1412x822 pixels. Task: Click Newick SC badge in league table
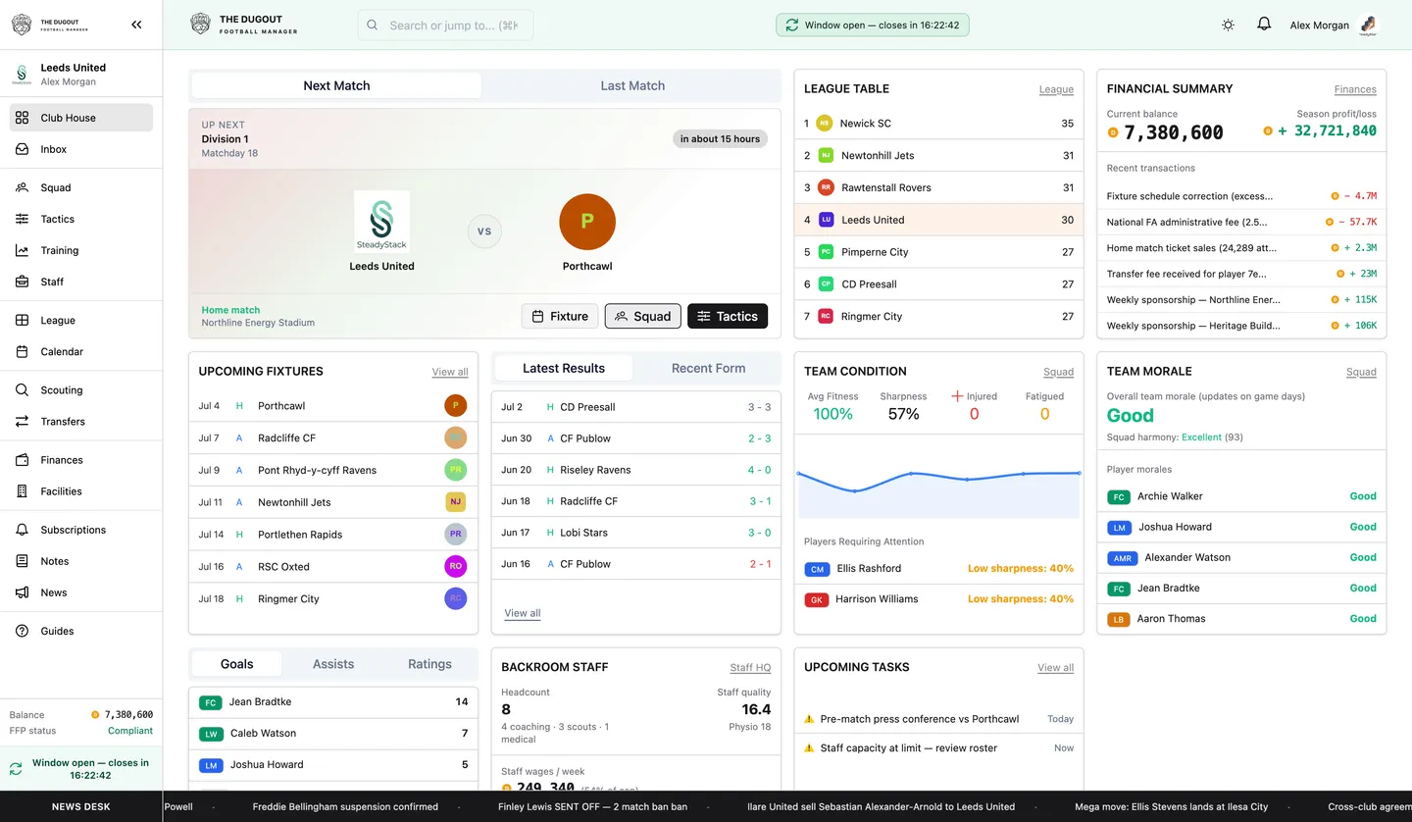[x=824, y=124]
